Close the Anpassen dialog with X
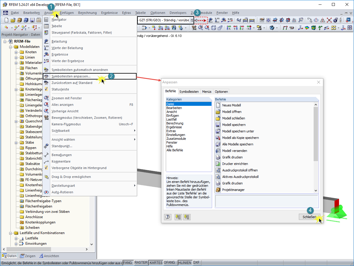The height and width of the screenshot is (266, 354). pos(318,82)
